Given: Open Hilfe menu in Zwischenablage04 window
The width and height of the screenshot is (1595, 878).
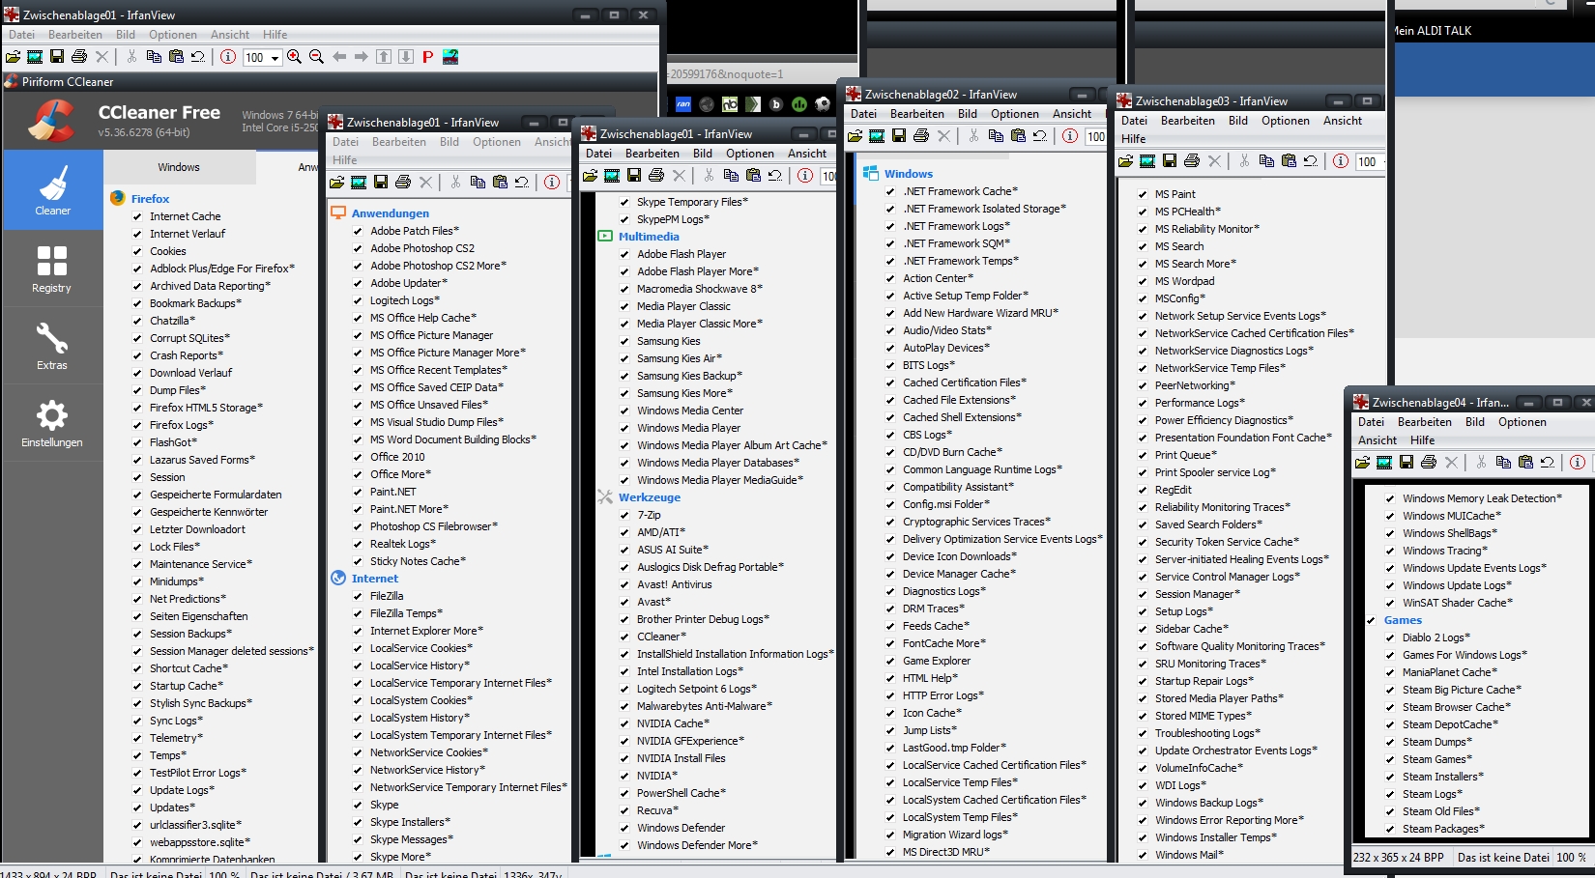Looking at the screenshot, I should click(x=1423, y=440).
